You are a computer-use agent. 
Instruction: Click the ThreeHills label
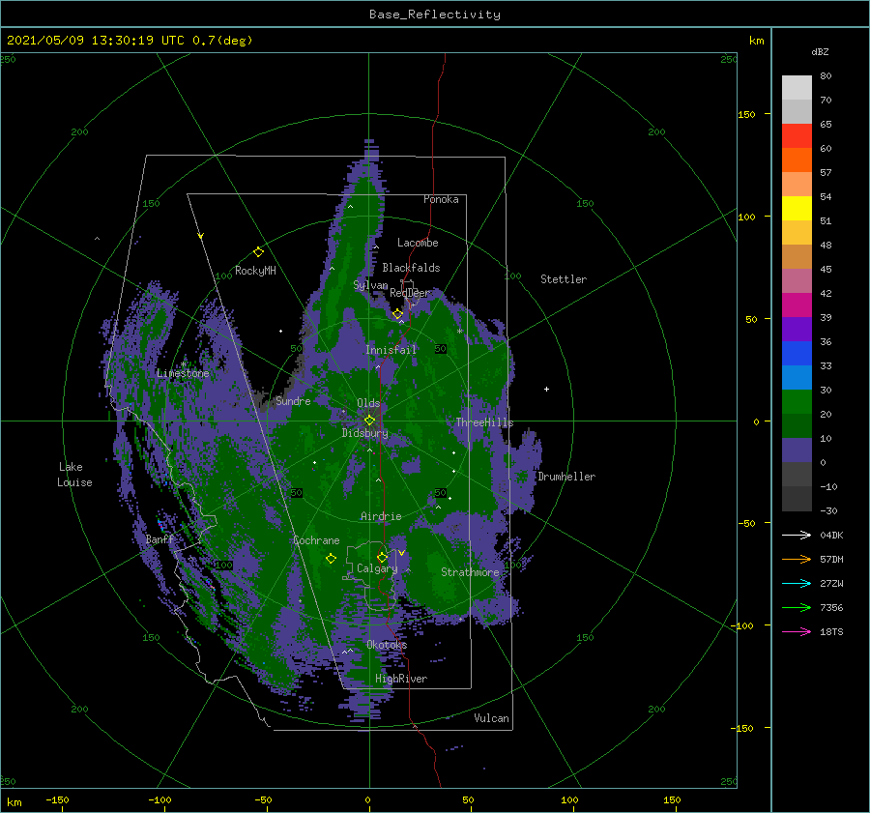484,422
